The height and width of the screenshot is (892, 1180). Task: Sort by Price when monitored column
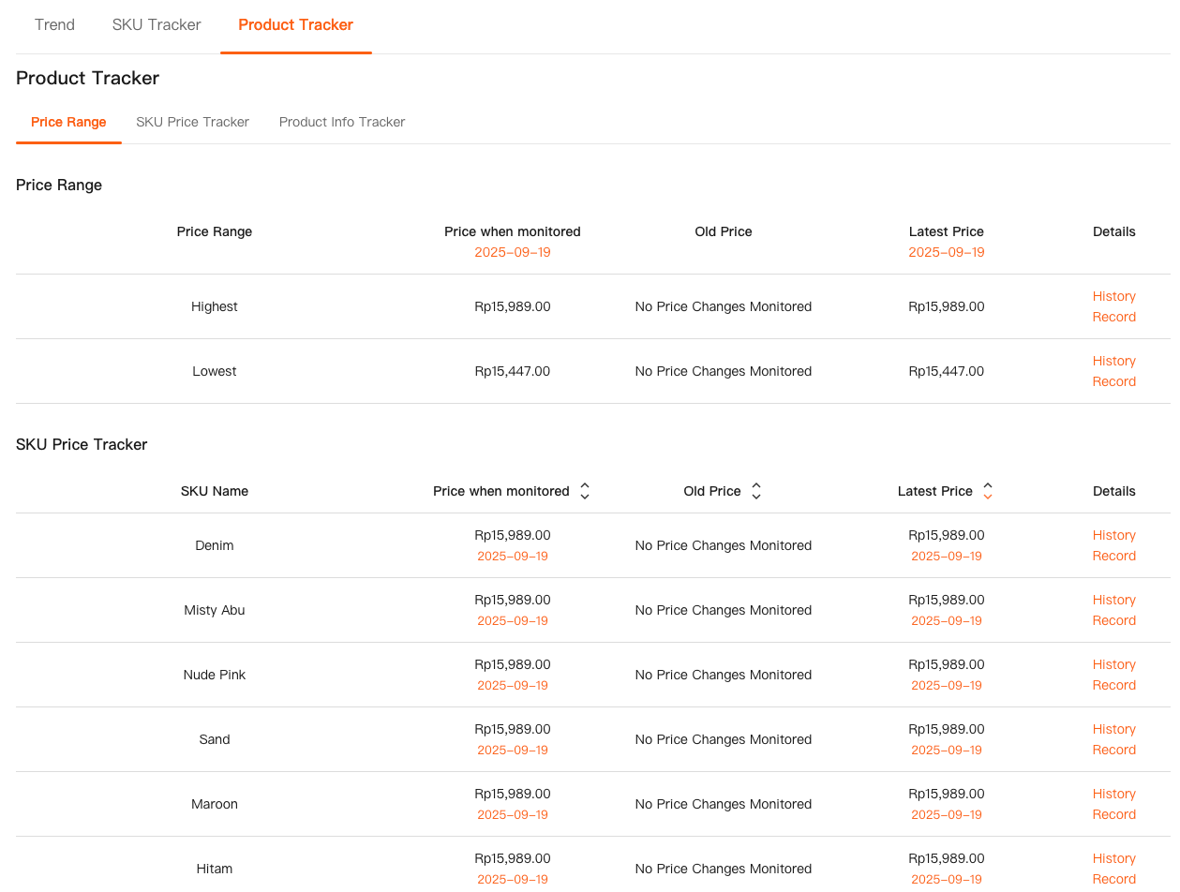[x=584, y=491]
